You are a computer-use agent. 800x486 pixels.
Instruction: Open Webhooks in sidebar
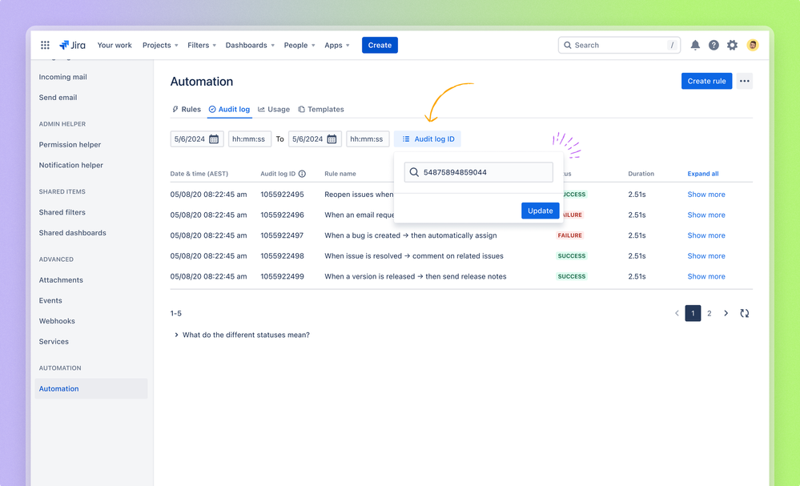[57, 321]
